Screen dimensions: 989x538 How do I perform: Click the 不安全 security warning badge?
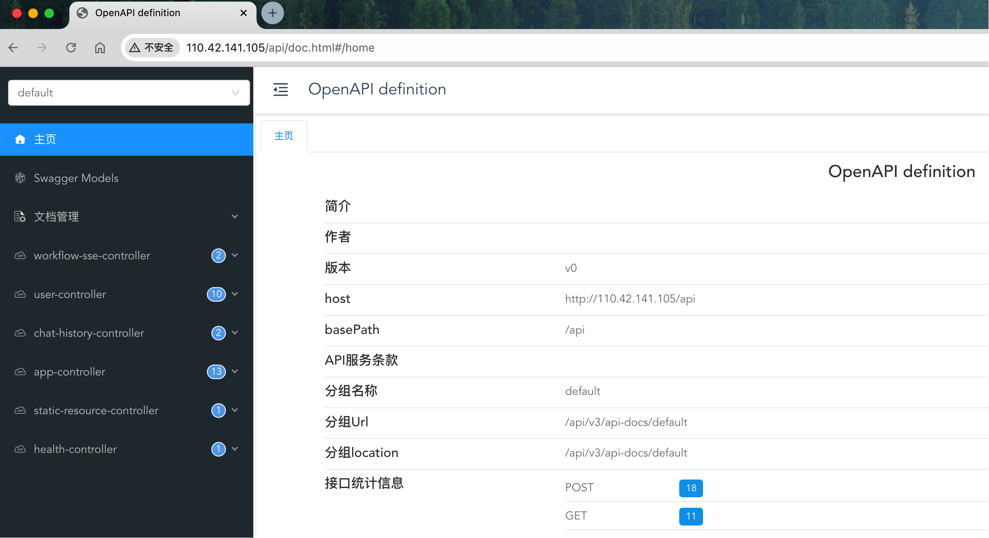pyautogui.click(x=152, y=48)
